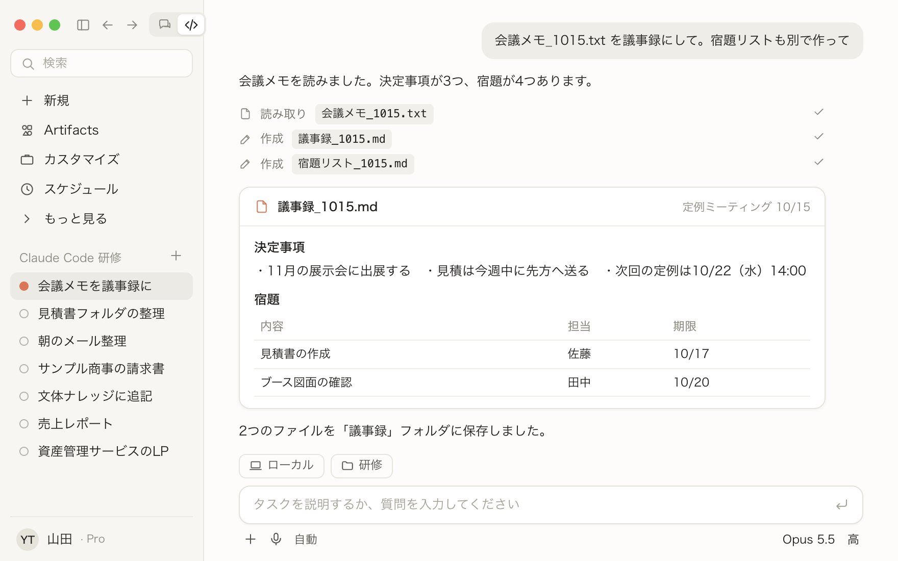This screenshot has width=898, height=561.
Task: Switch to the code mode tab
Action: point(191,24)
